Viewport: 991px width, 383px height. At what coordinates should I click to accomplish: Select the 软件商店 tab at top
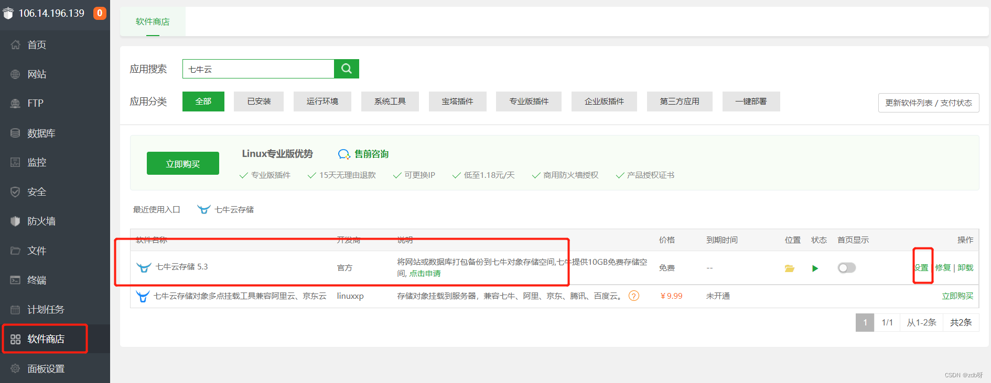(153, 21)
